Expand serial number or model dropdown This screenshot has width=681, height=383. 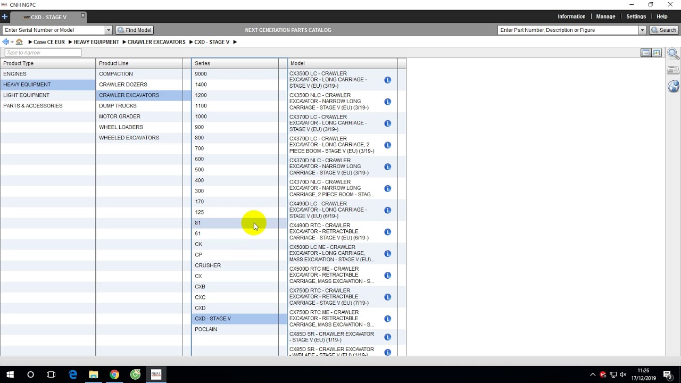click(x=109, y=30)
